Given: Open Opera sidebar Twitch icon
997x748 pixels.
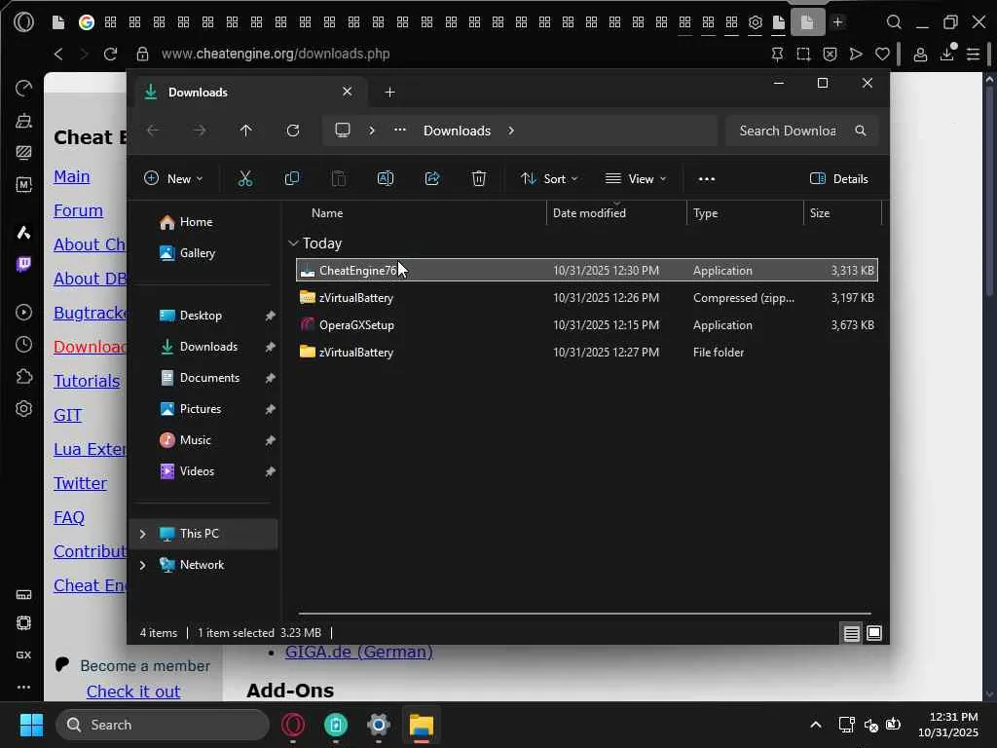Looking at the screenshot, I should click(23, 264).
